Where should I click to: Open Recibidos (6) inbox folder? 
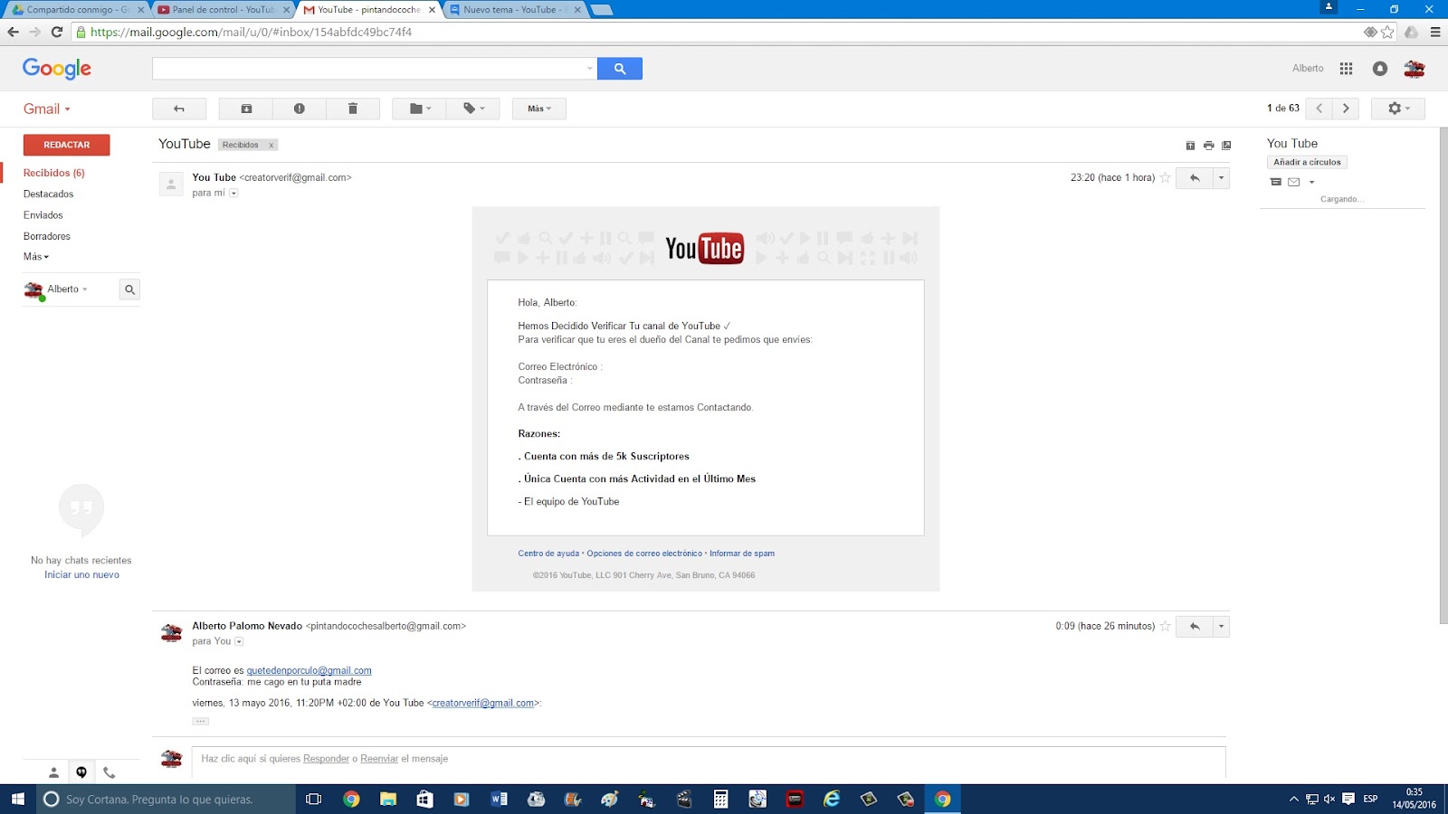(54, 173)
